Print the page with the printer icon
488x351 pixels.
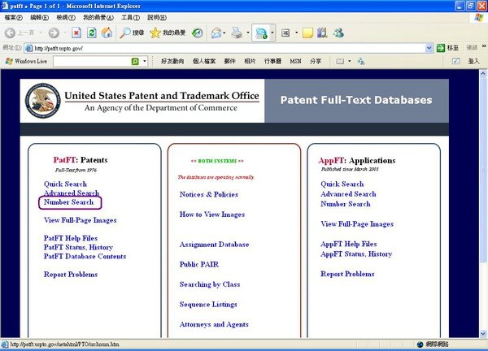[237, 32]
